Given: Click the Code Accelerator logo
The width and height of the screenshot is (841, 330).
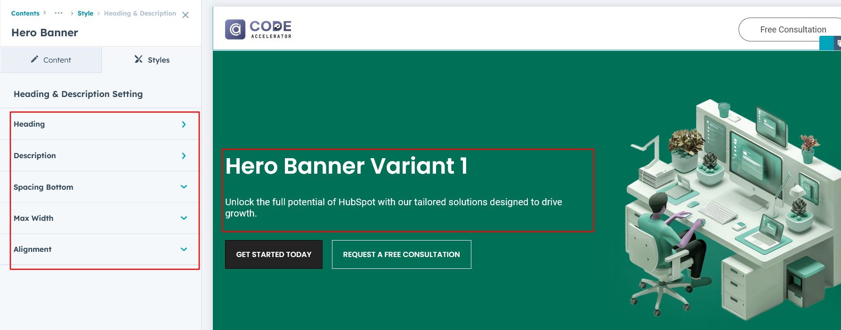Looking at the screenshot, I should point(258,29).
